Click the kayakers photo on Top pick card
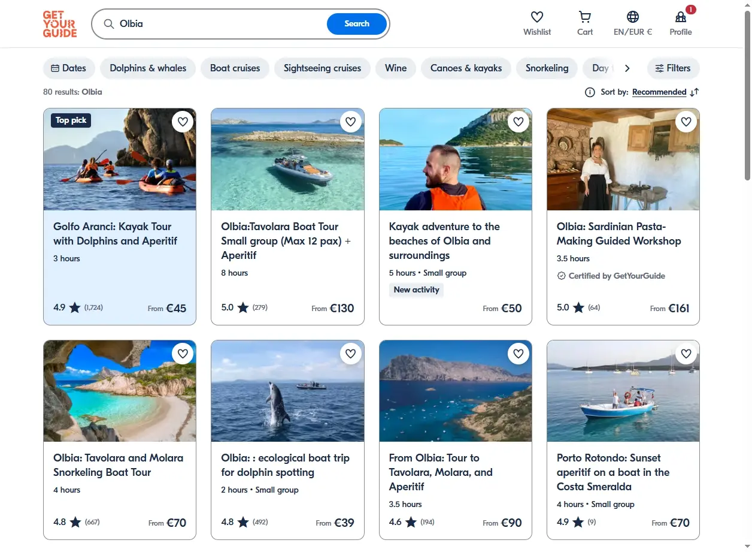752x552 pixels. (x=120, y=159)
